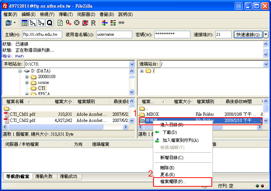Click the cancel current operation icon
Image resolution: width=271 pixels, height=191 pixels.
pyautogui.click(x=77, y=23)
